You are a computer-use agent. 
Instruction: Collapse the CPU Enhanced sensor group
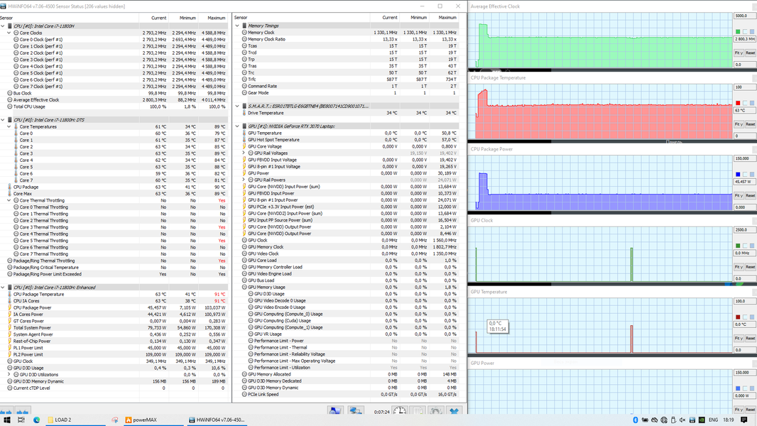click(x=3, y=288)
